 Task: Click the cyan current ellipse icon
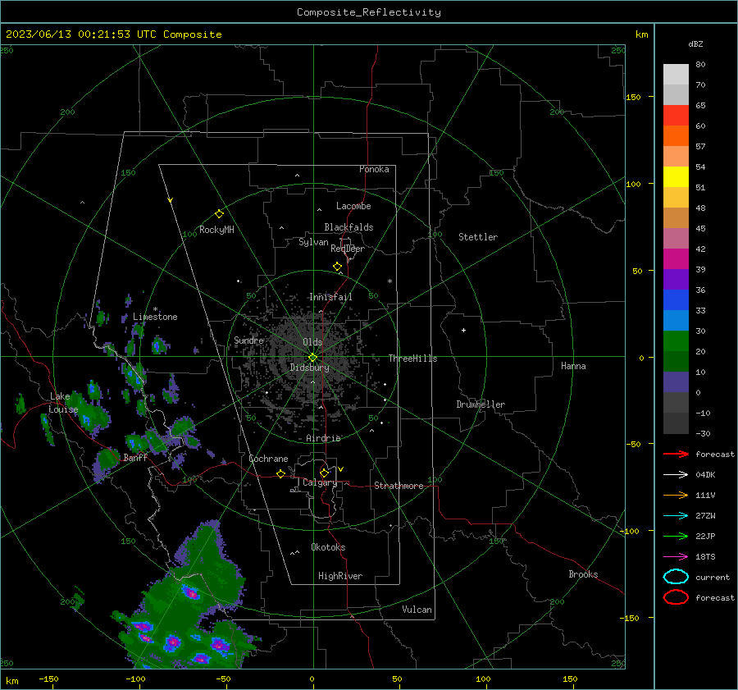tap(676, 577)
